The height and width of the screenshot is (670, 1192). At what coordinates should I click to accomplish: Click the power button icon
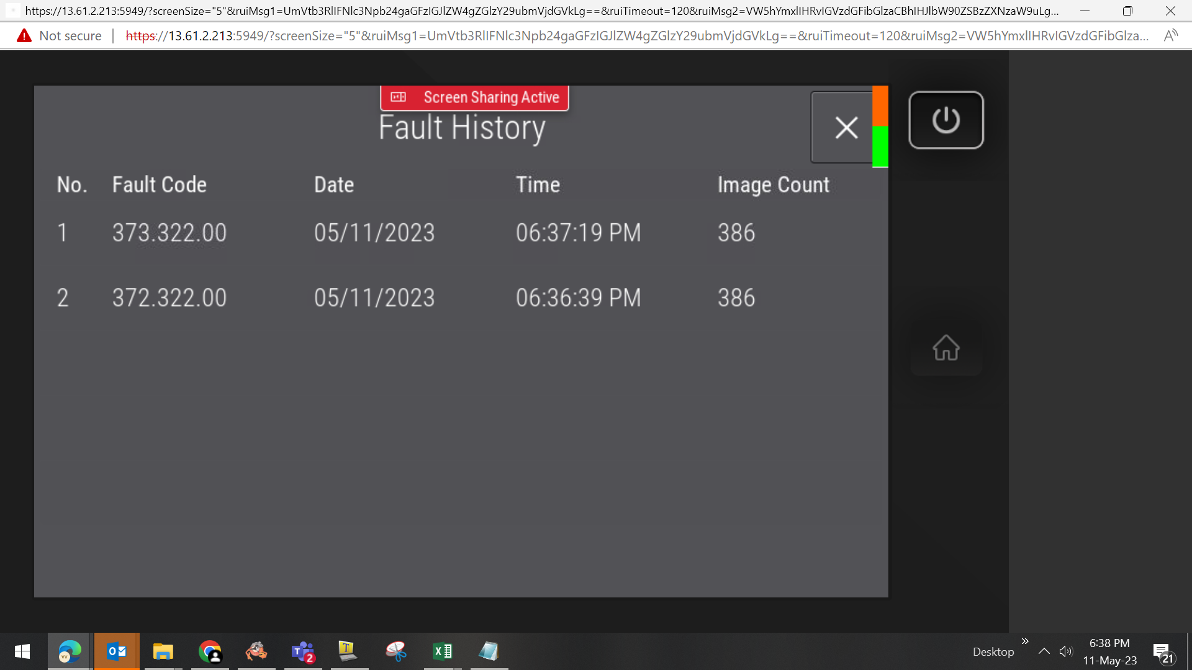946,120
